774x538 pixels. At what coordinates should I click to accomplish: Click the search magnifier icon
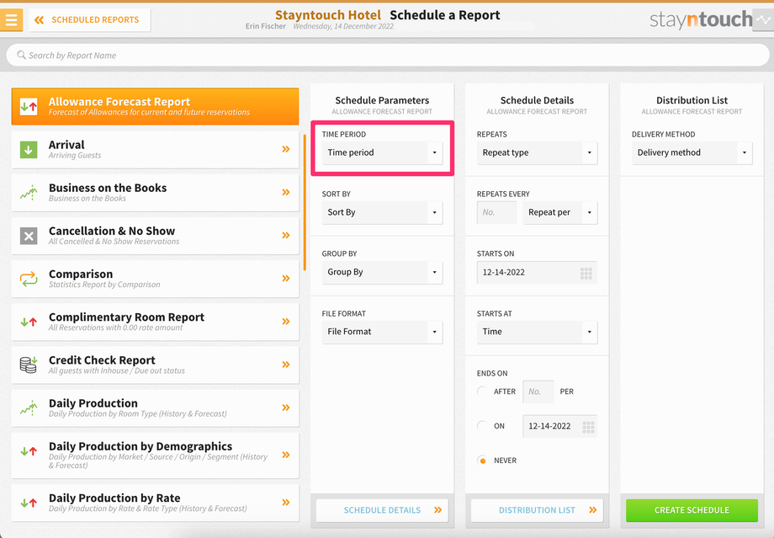pos(21,55)
